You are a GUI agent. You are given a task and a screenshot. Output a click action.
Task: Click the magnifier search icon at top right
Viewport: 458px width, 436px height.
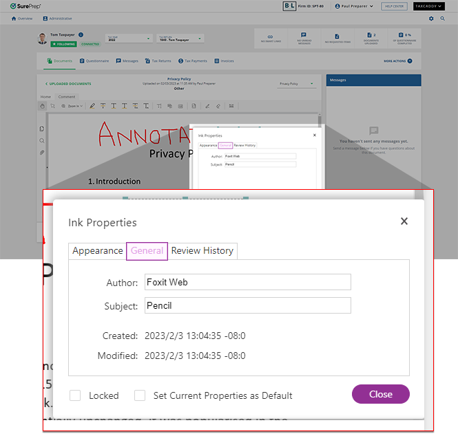(443, 19)
